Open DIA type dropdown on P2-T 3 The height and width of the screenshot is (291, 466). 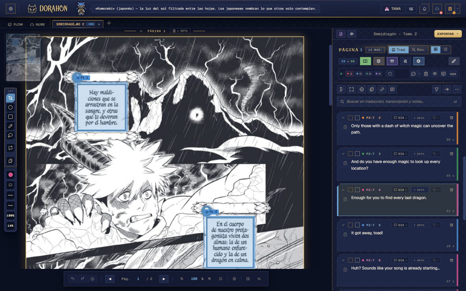[x=400, y=154]
